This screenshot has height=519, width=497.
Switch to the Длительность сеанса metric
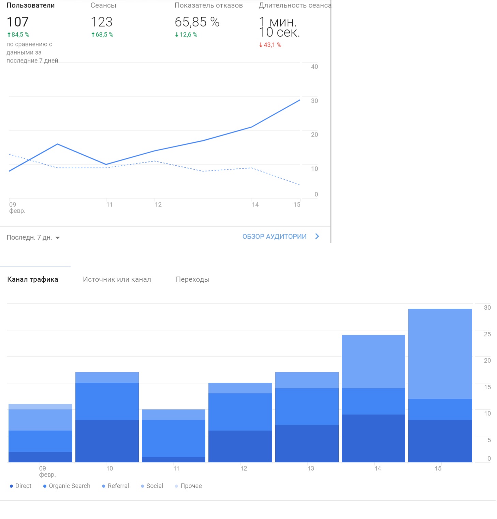(295, 5)
